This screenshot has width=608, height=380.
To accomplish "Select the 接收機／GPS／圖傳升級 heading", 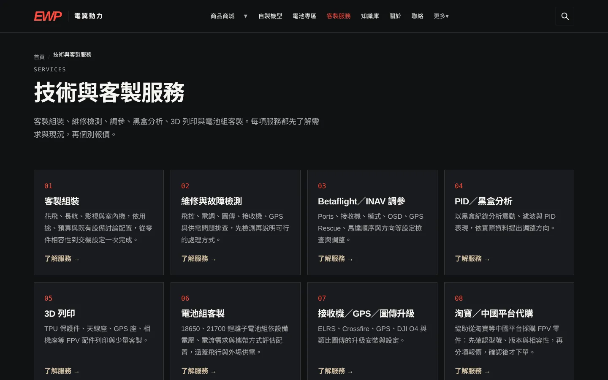I will pyautogui.click(x=366, y=314).
